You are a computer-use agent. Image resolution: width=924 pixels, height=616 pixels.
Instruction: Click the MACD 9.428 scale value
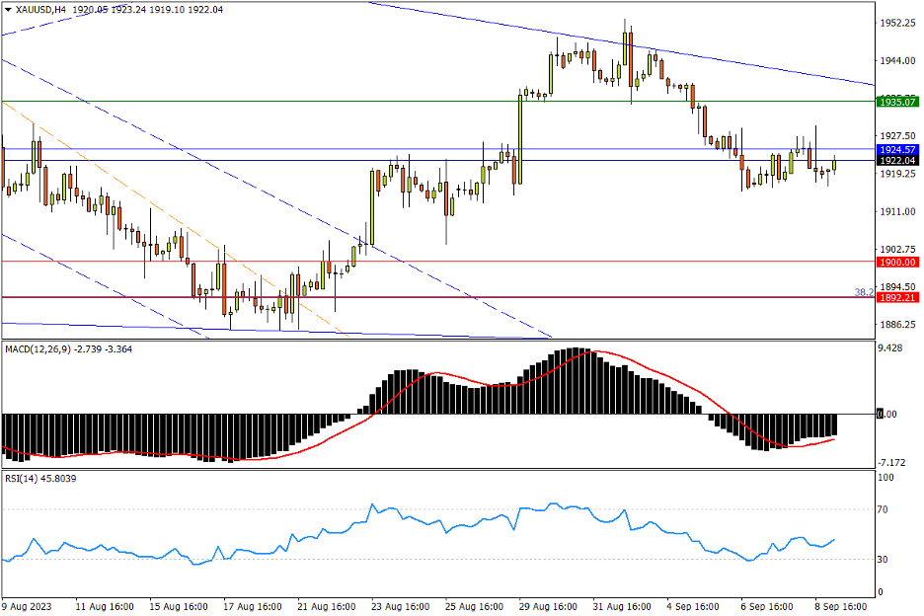[891, 348]
